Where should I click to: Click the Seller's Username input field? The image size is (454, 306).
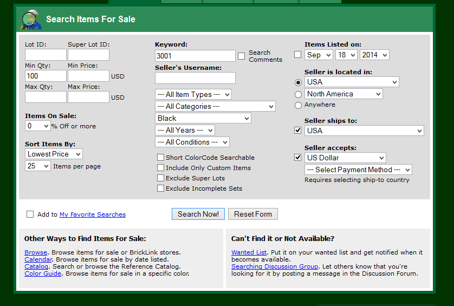195,78
